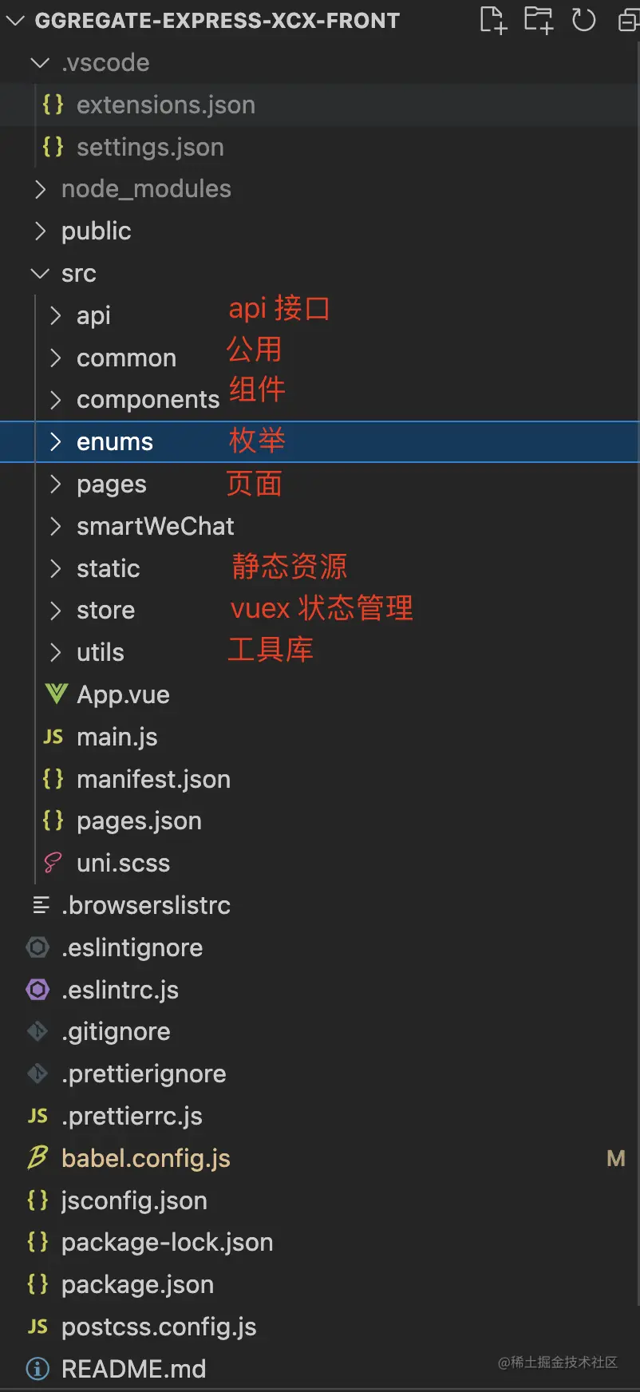Click the New Folder icon
Image resolution: width=640 pixels, height=1392 pixels.
point(539,20)
